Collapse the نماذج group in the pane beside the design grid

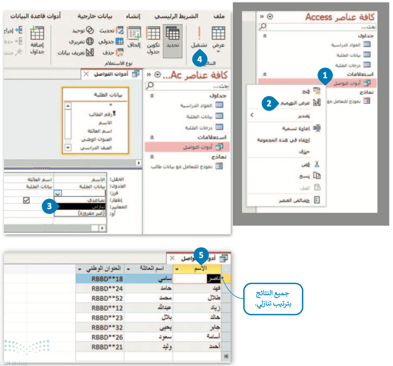(x=152, y=157)
